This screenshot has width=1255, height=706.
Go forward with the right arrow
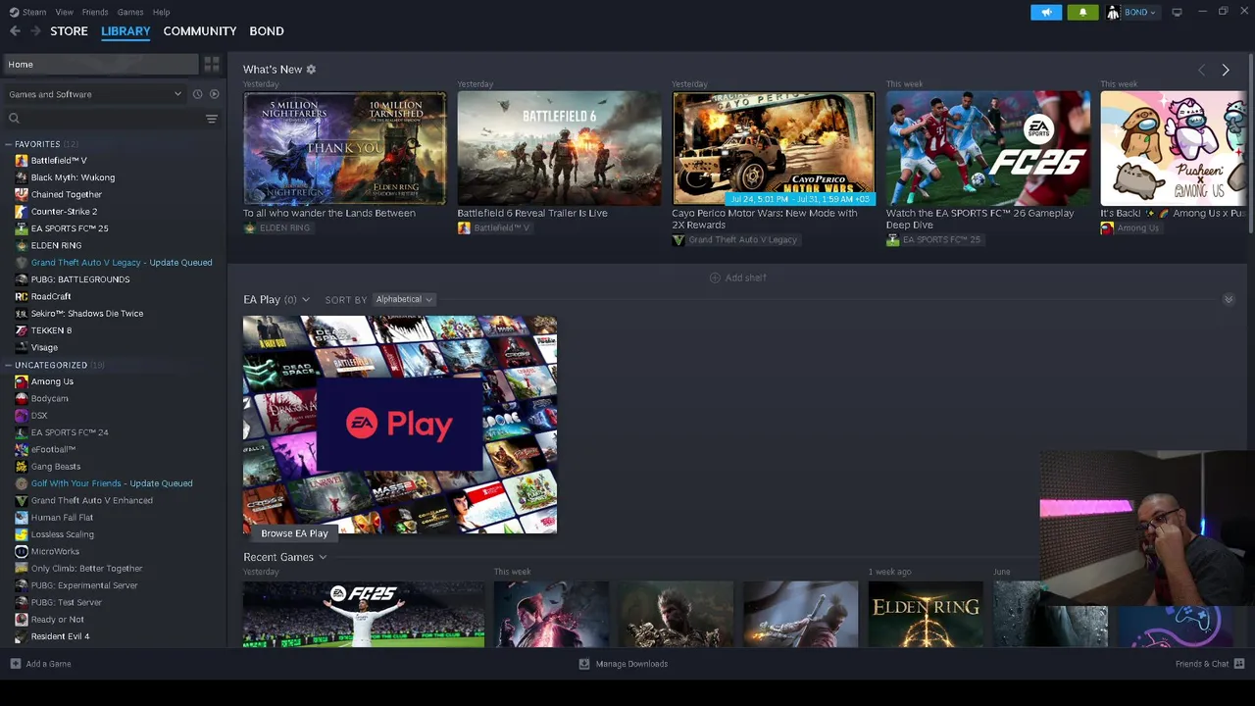pyautogui.click(x=35, y=31)
